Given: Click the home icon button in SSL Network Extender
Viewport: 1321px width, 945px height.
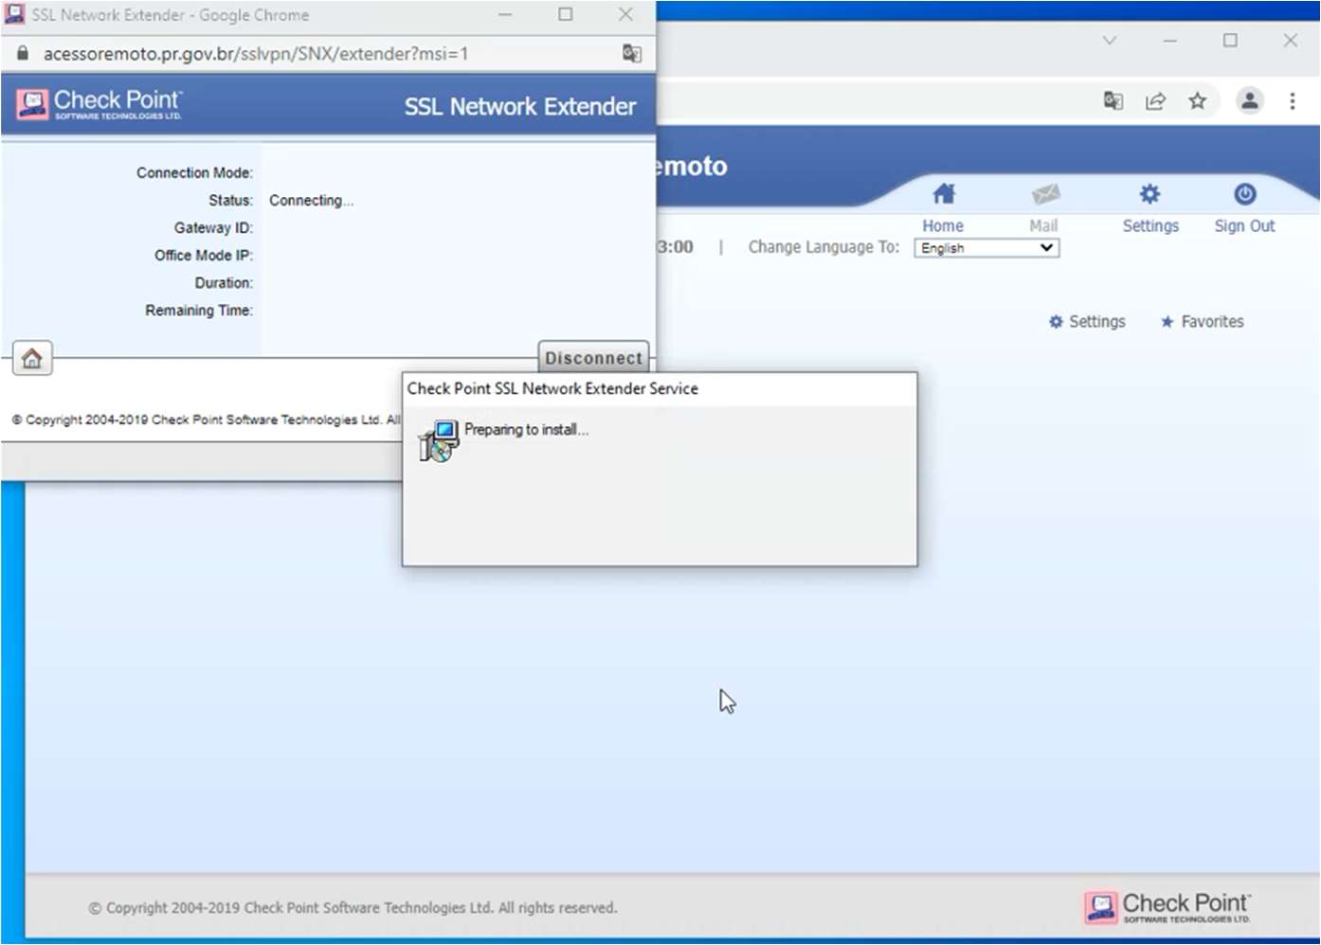Looking at the screenshot, I should click(x=32, y=358).
